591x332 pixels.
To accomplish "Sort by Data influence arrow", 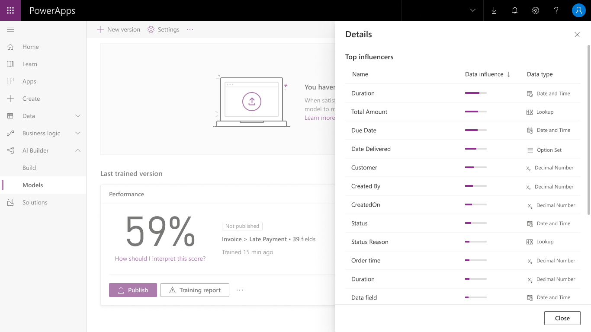I will click(x=508, y=74).
